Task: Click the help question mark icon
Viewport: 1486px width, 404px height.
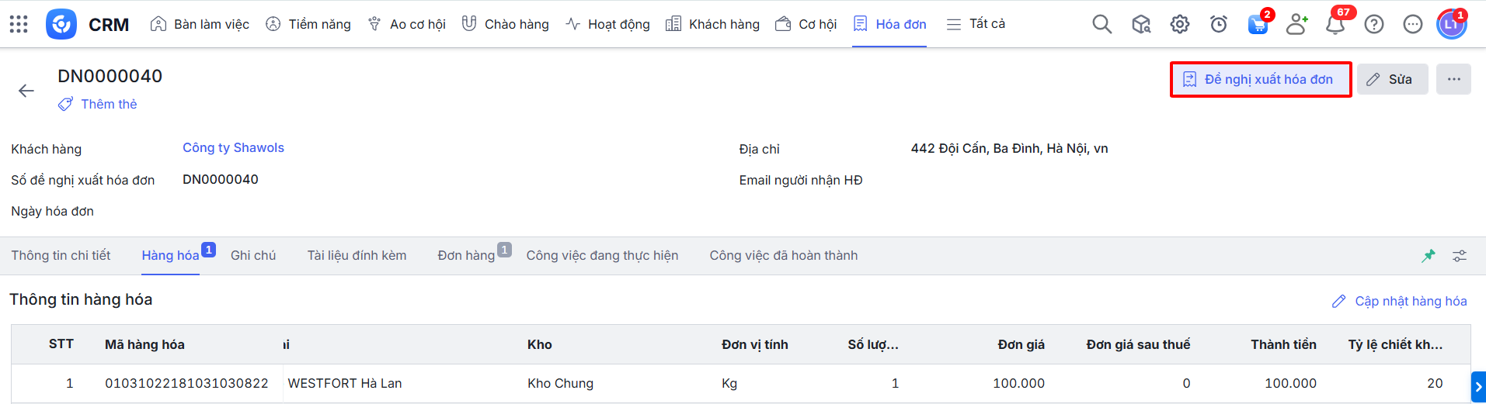Action: click(x=1373, y=24)
